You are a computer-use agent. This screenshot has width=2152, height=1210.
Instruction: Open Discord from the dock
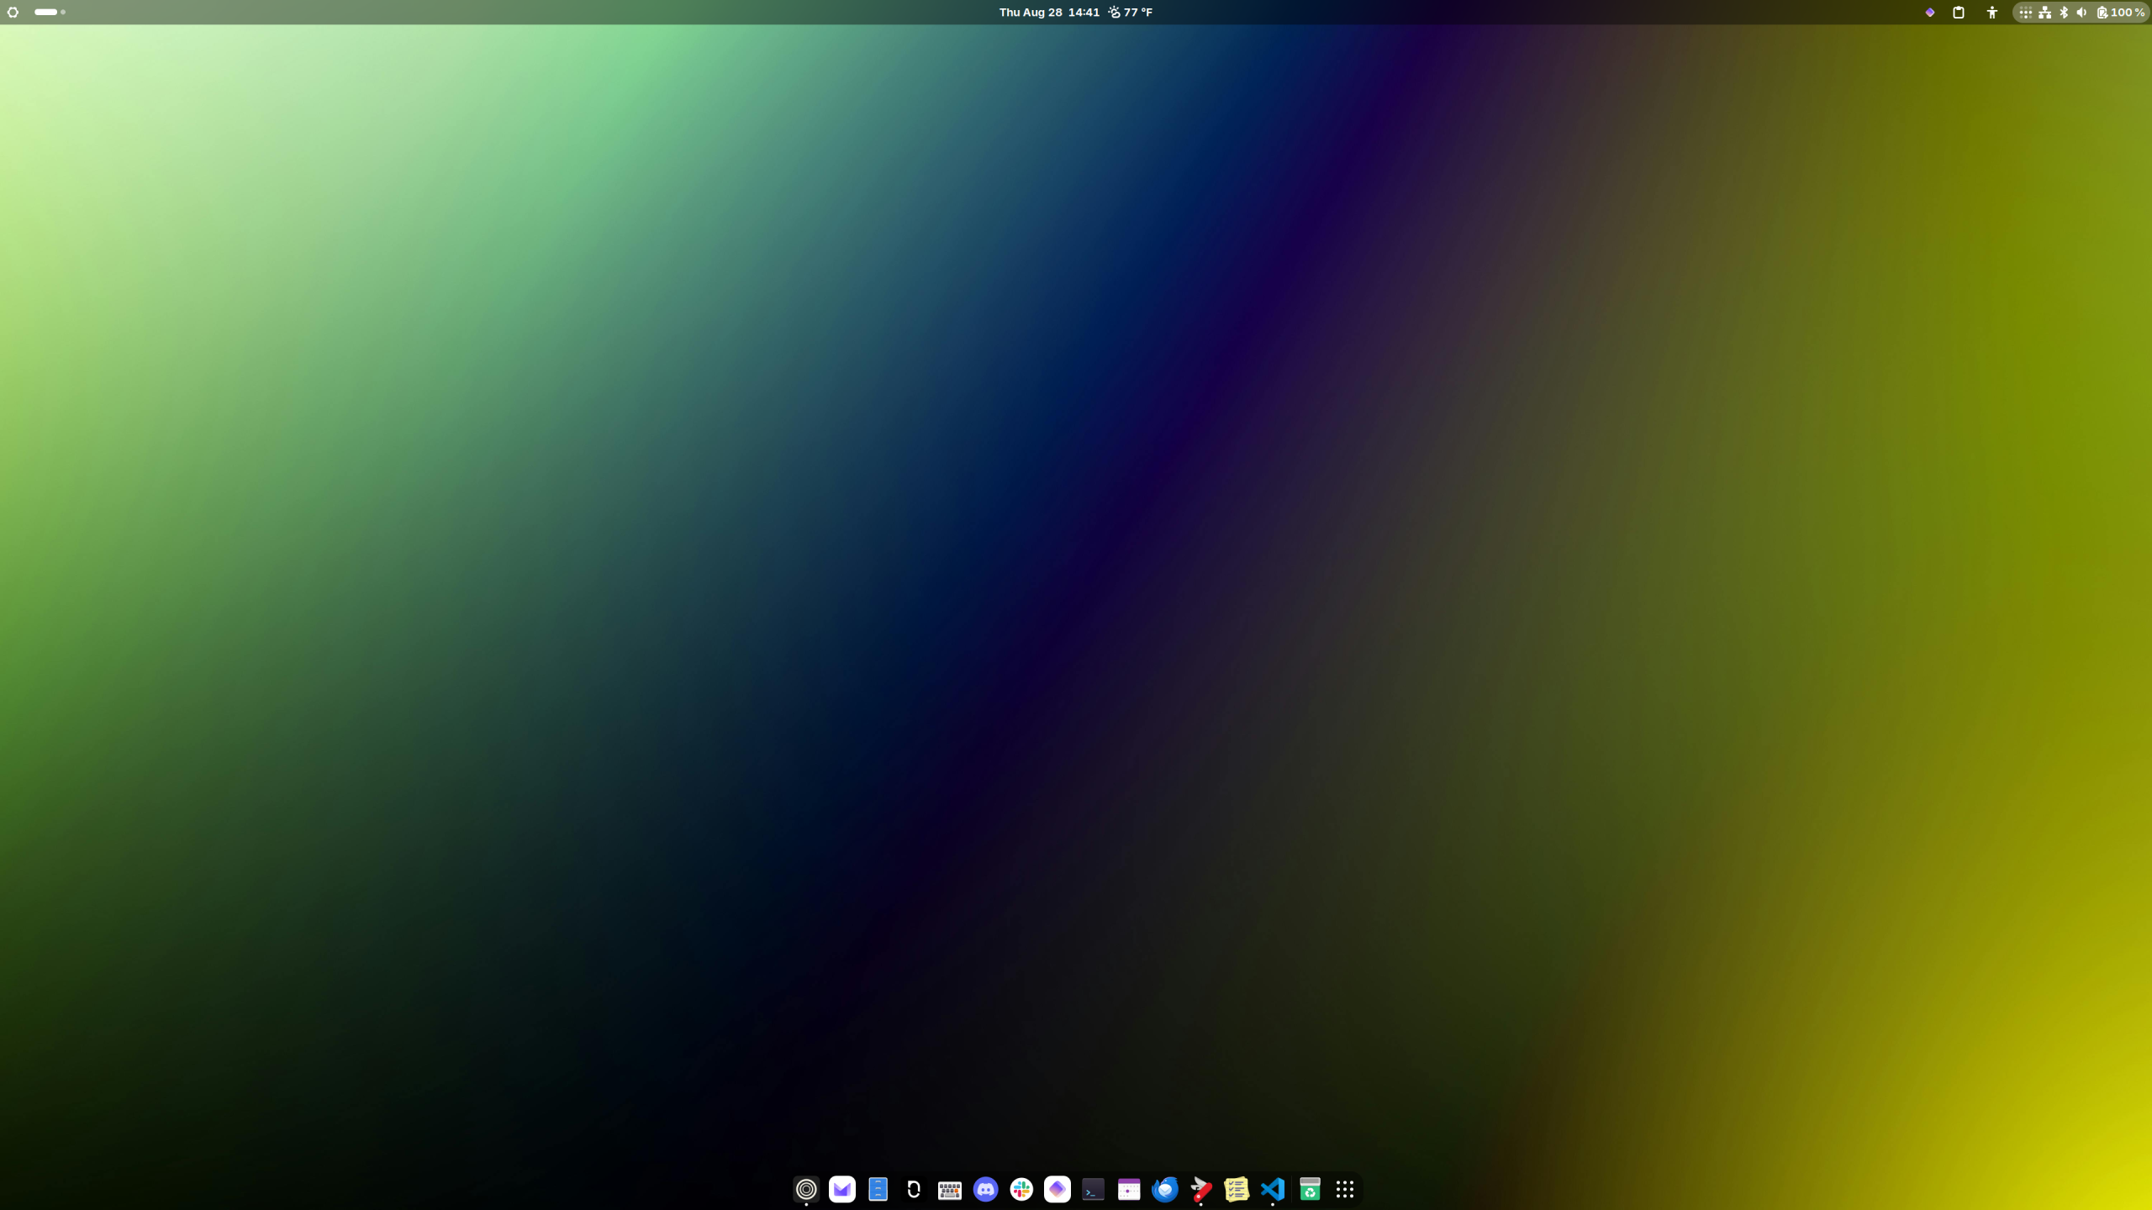tap(985, 1189)
